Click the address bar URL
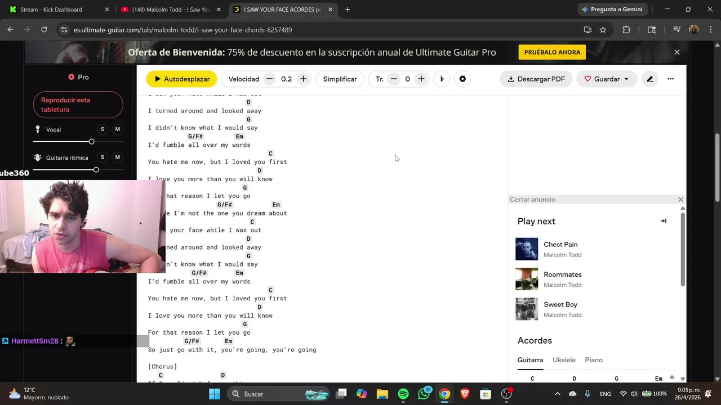This screenshot has height=405, width=721. 183,30
